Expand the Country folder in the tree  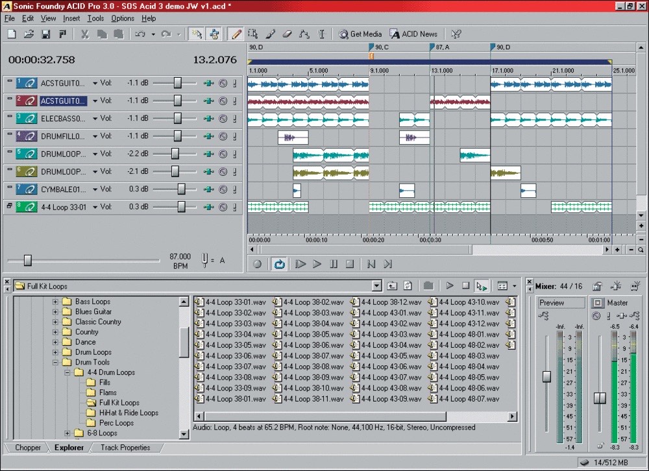click(x=55, y=332)
